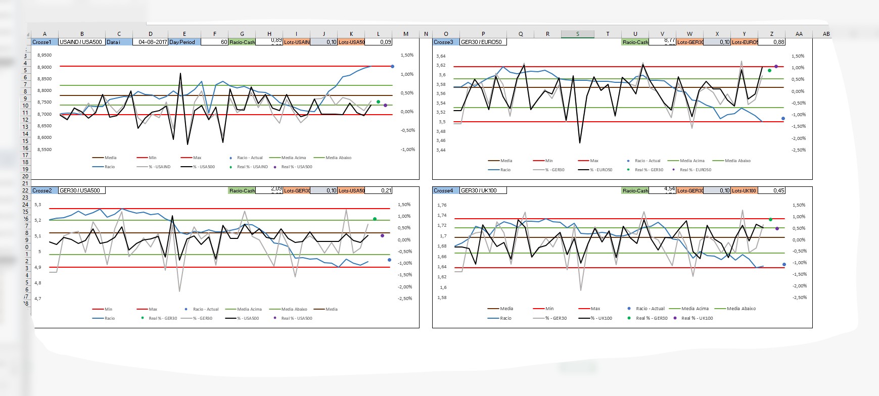
Task: Click % - USAIND legend entry
Action: [x=154, y=167]
